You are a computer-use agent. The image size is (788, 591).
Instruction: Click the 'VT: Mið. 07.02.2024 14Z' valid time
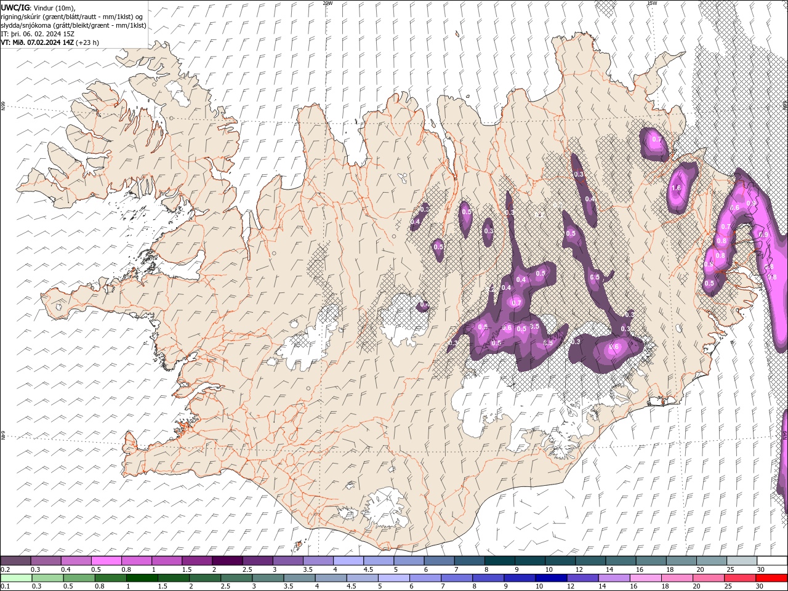(38, 42)
